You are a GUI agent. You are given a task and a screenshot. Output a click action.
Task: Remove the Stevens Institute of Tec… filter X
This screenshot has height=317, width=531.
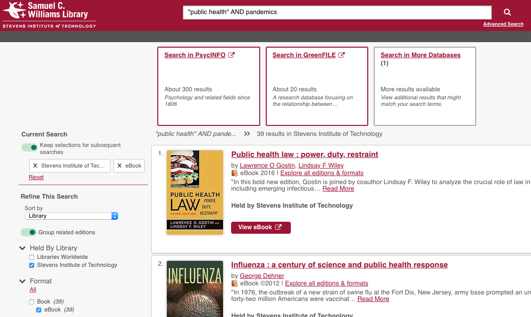(x=35, y=166)
